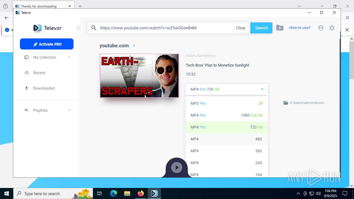Click the Recent history icon
The height and width of the screenshot is (199, 354).
click(27, 73)
